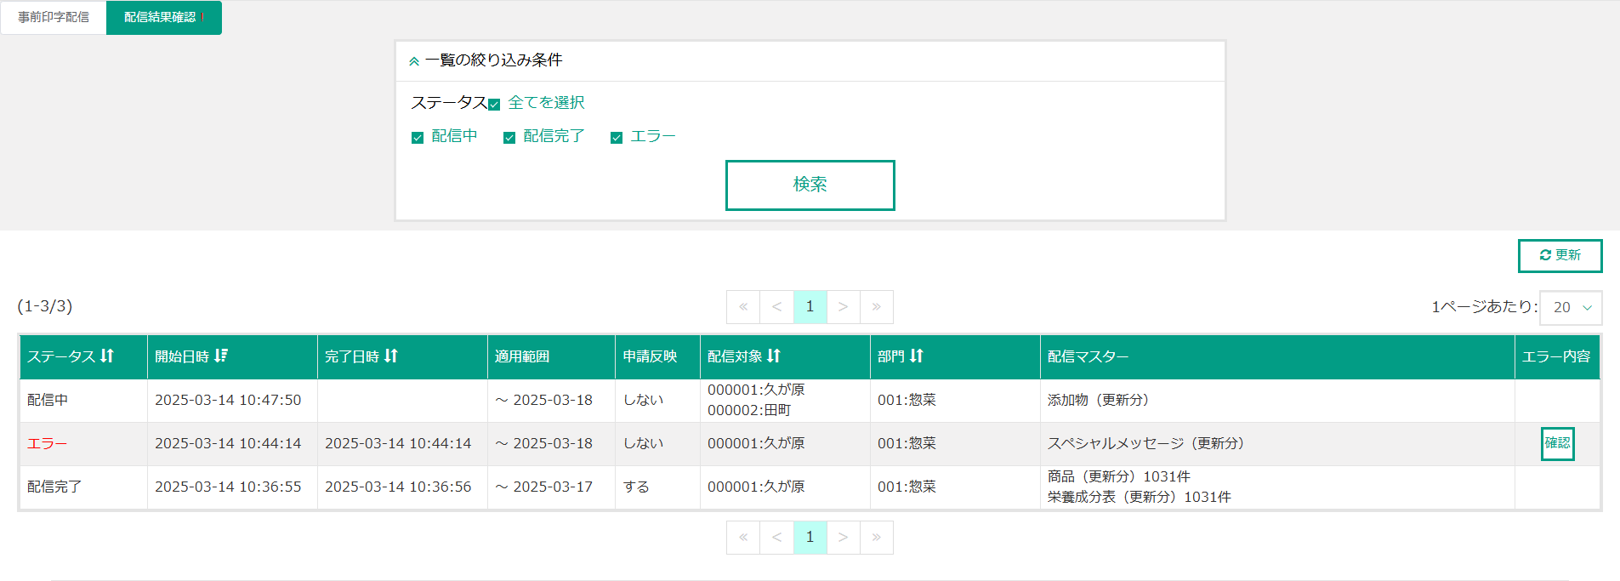Sort by 部門 column sort icon
Image resolution: width=1620 pixels, height=581 pixels.
[917, 356]
